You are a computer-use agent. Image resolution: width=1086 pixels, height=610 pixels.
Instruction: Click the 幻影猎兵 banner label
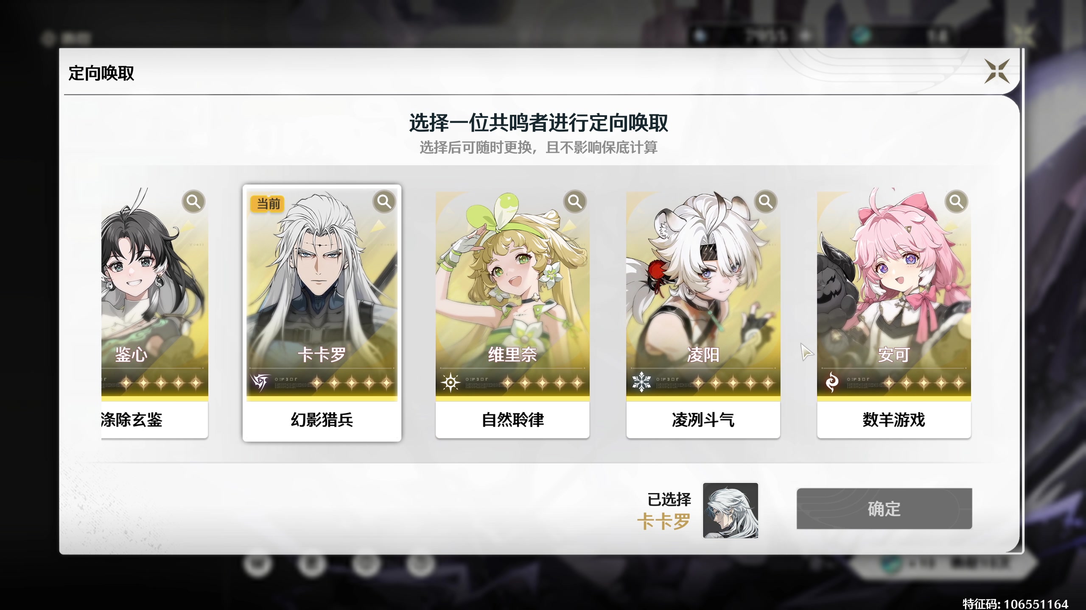pyautogui.click(x=322, y=420)
